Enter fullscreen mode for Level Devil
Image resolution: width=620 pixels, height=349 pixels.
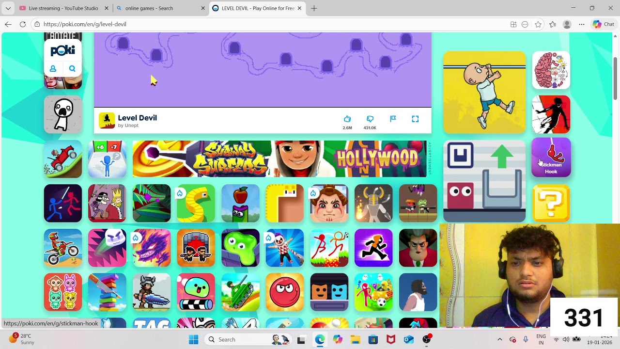pyautogui.click(x=415, y=119)
